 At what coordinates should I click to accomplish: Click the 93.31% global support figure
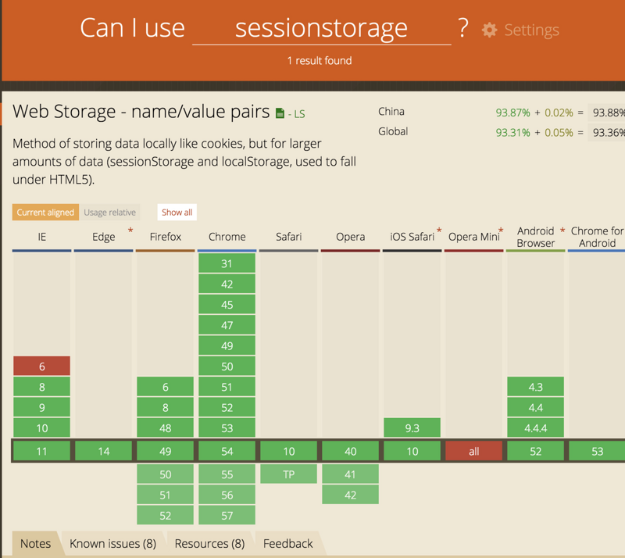(x=512, y=132)
